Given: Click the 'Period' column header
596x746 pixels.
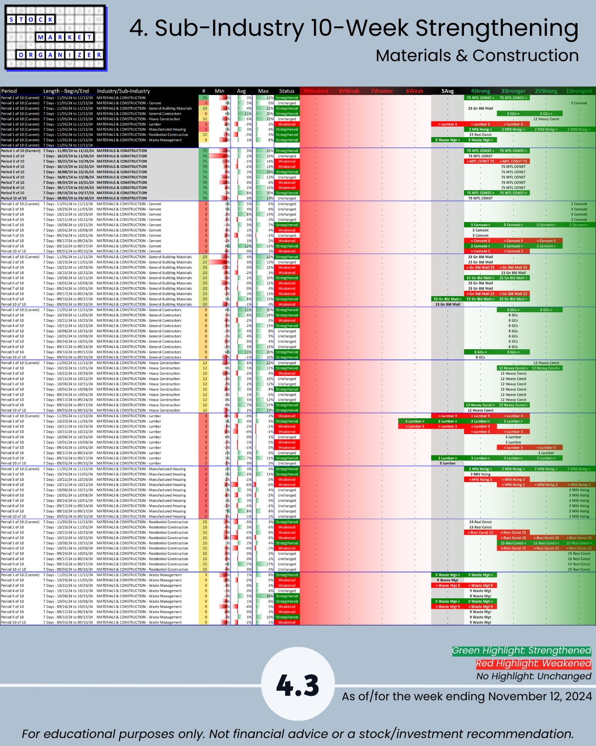Looking at the screenshot, I should point(9,91).
